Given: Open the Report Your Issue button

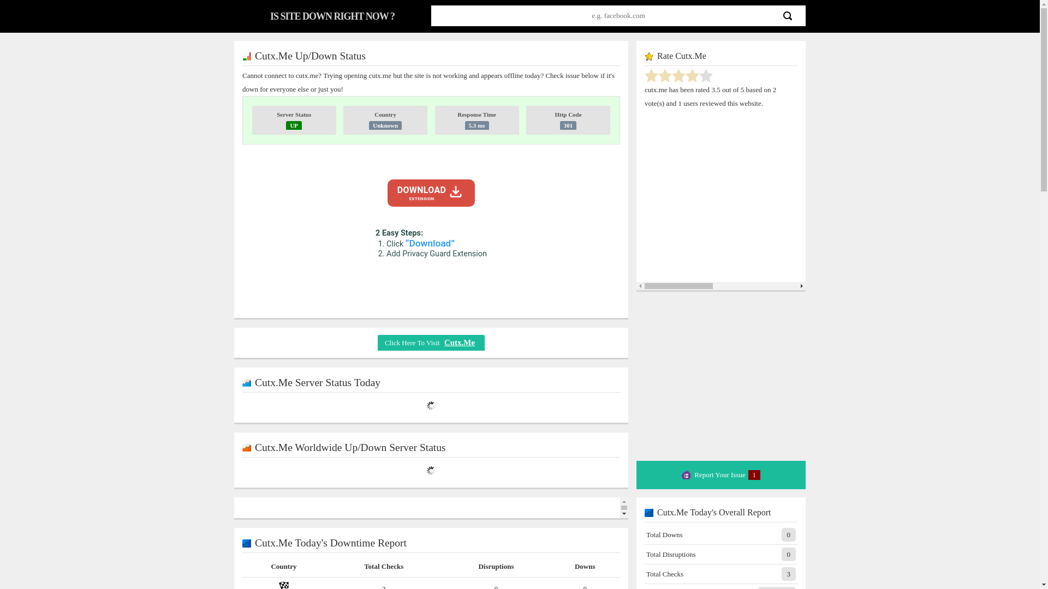Looking at the screenshot, I should pos(720,475).
